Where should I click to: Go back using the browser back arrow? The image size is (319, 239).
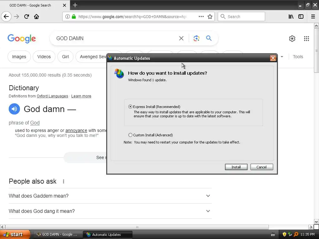tap(6, 17)
